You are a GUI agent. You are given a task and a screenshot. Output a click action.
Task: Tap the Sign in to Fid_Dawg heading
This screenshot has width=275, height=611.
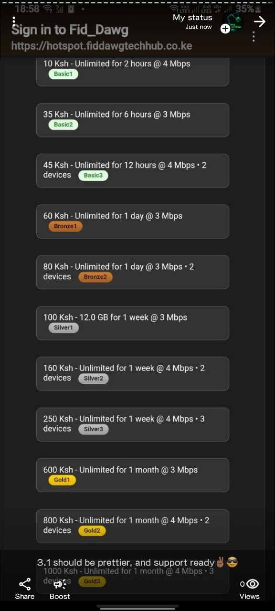(x=70, y=30)
